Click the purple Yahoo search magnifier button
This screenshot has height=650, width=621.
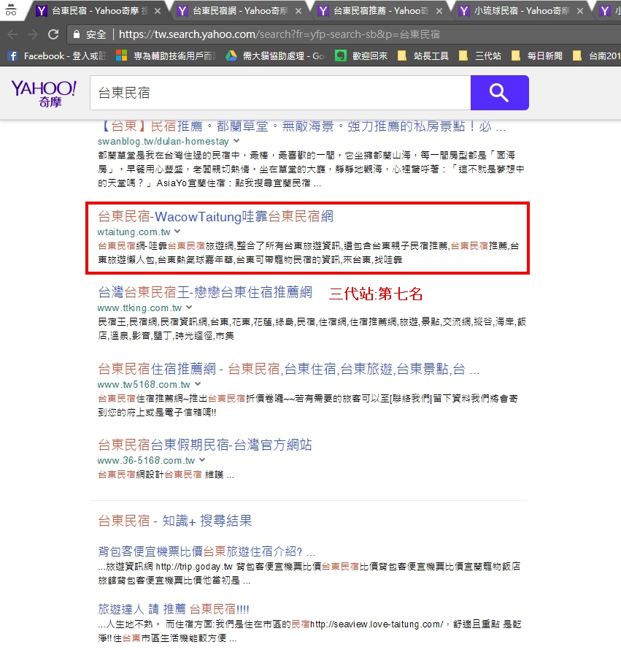click(x=500, y=93)
